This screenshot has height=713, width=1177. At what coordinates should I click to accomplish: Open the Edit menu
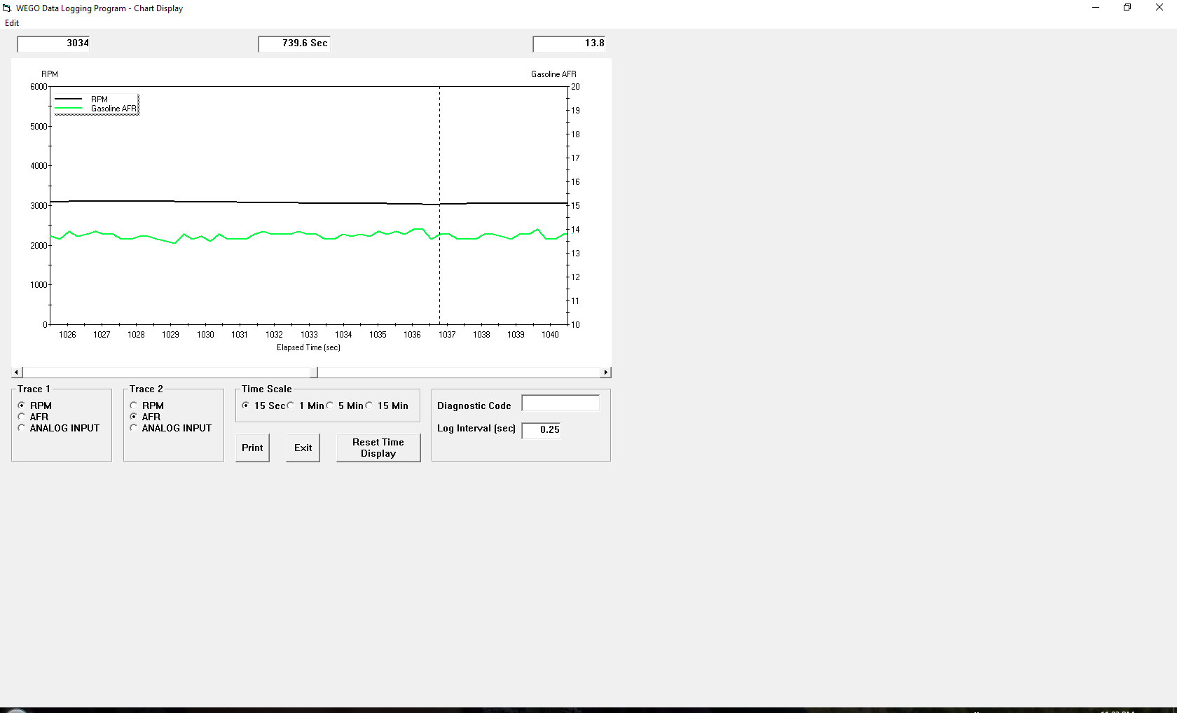click(x=12, y=23)
